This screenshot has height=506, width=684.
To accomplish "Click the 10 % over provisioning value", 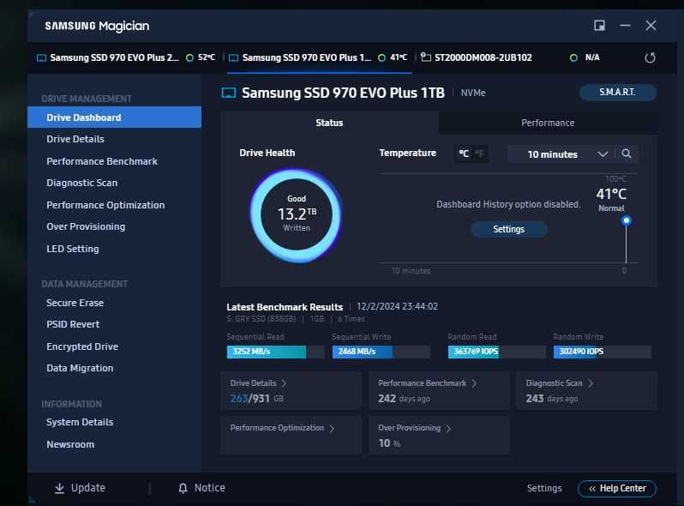I will 389,443.
